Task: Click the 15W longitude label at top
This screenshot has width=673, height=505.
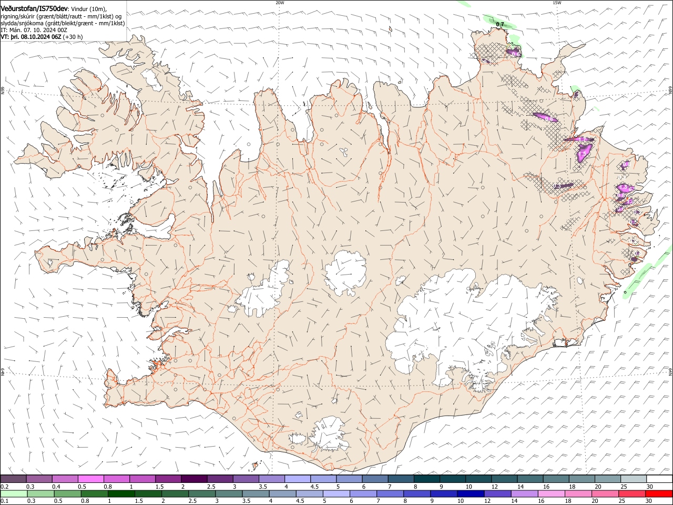Action: tap(557, 3)
